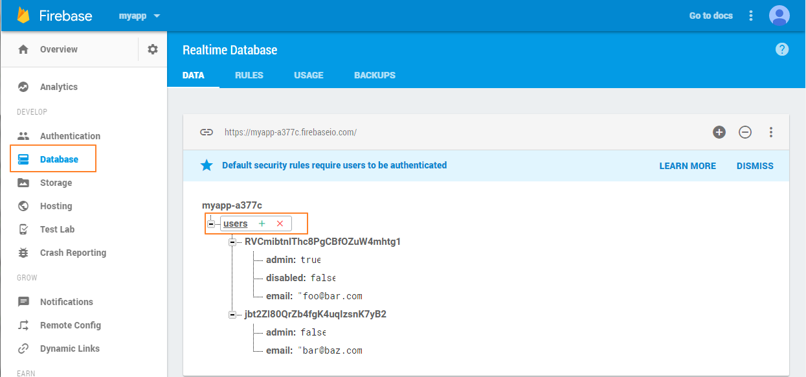Click the Analytics icon in sidebar
The width and height of the screenshot is (806, 377).
23,87
